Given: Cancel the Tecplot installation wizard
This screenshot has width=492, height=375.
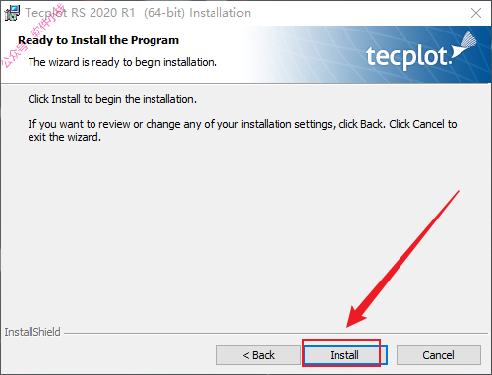Looking at the screenshot, I should click(x=439, y=355).
